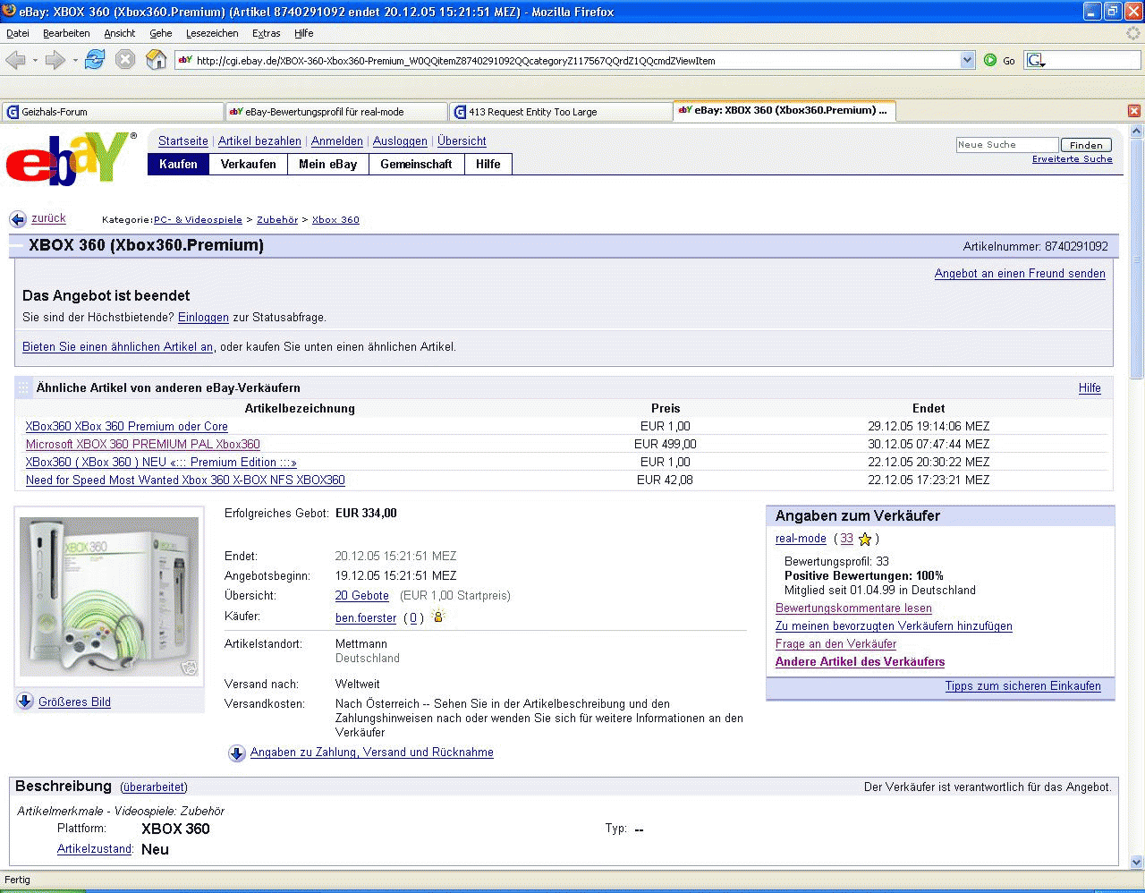Select the Gemeinschaft navigation tab
Viewport: 1145px width, 893px height.
tap(416, 165)
